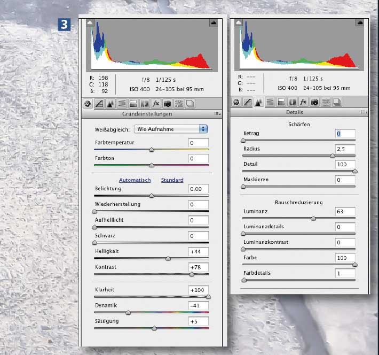
Task: Open Grundeinstellungen panel options menu
Action: pos(217,114)
